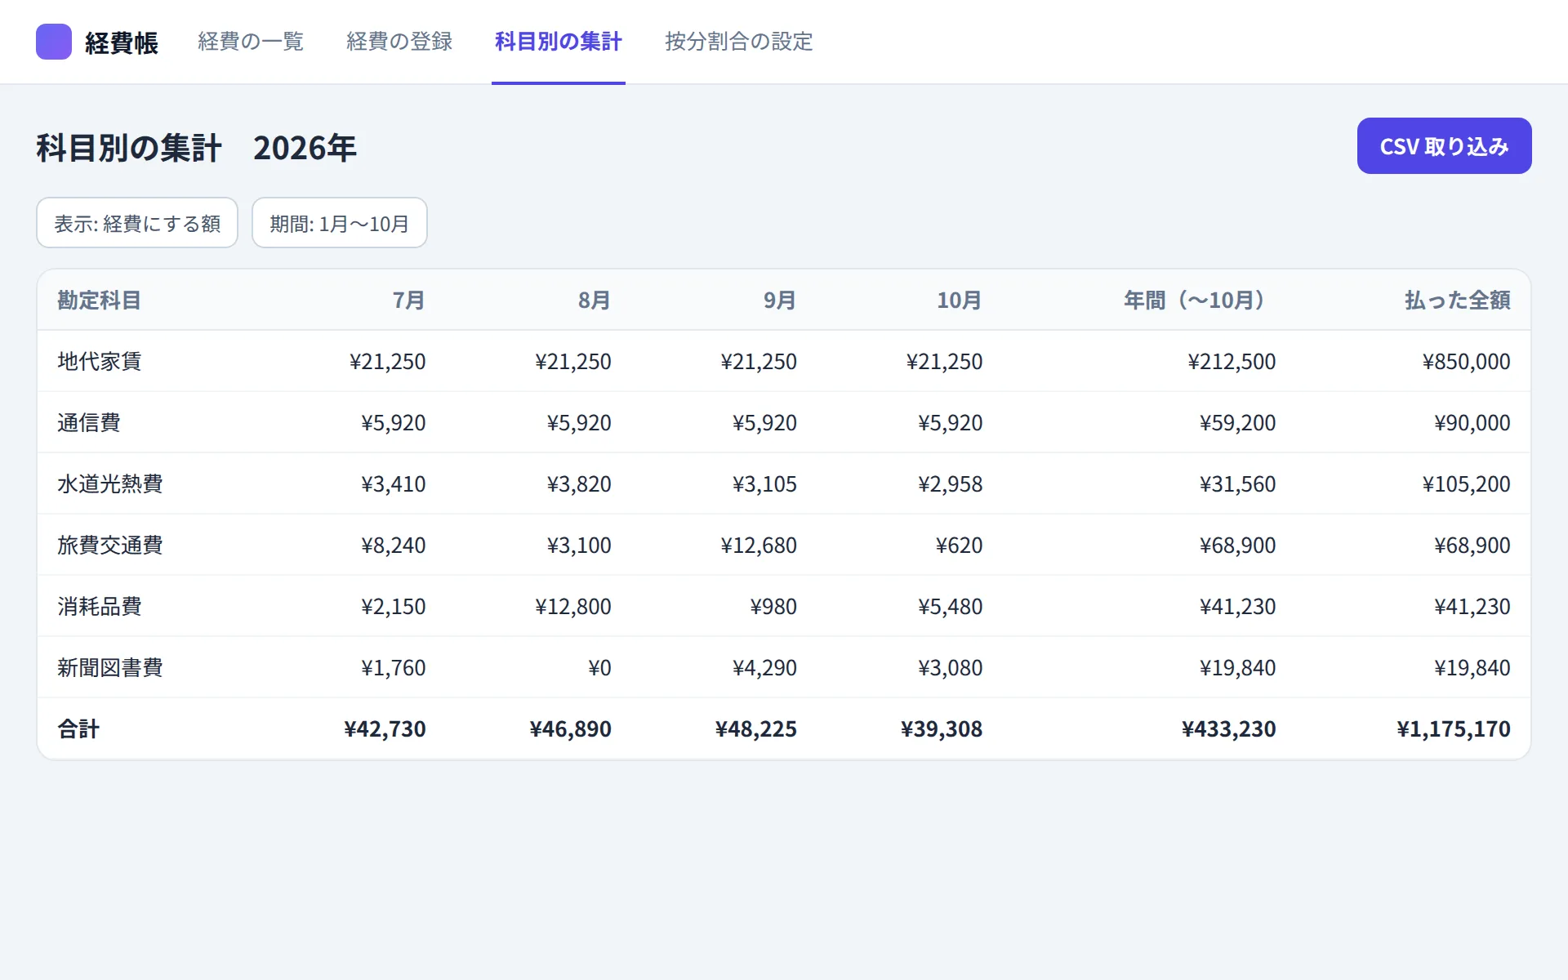Click the ¥59,200 cell in 通信費 row

point(1238,422)
